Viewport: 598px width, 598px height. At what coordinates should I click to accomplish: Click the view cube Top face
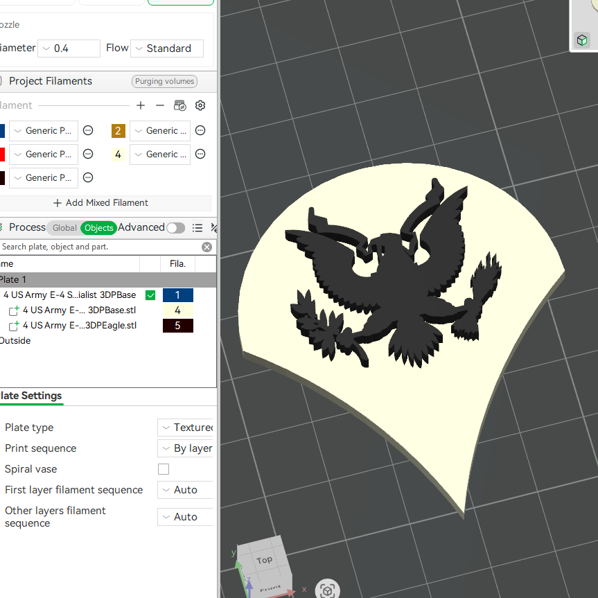pos(264,560)
